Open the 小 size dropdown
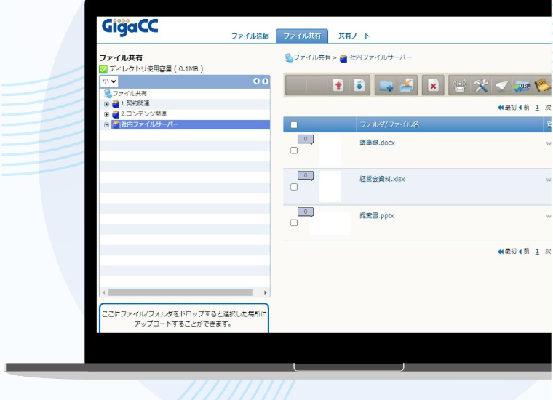The width and height of the screenshot is (553, 400). tap(109, 81)
